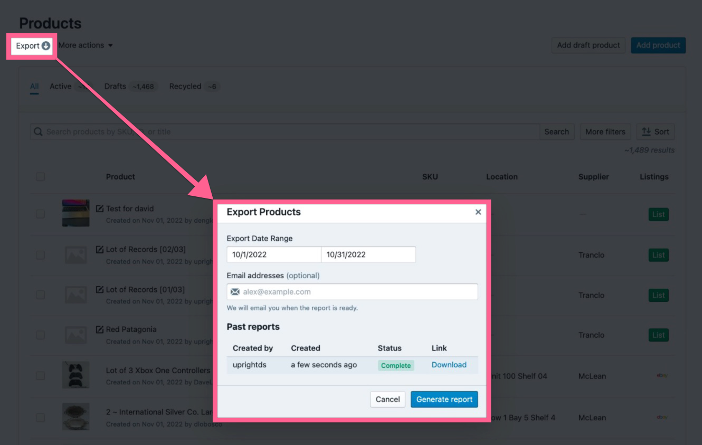Click the start date field 10/1/2022

tap(274, 254)
